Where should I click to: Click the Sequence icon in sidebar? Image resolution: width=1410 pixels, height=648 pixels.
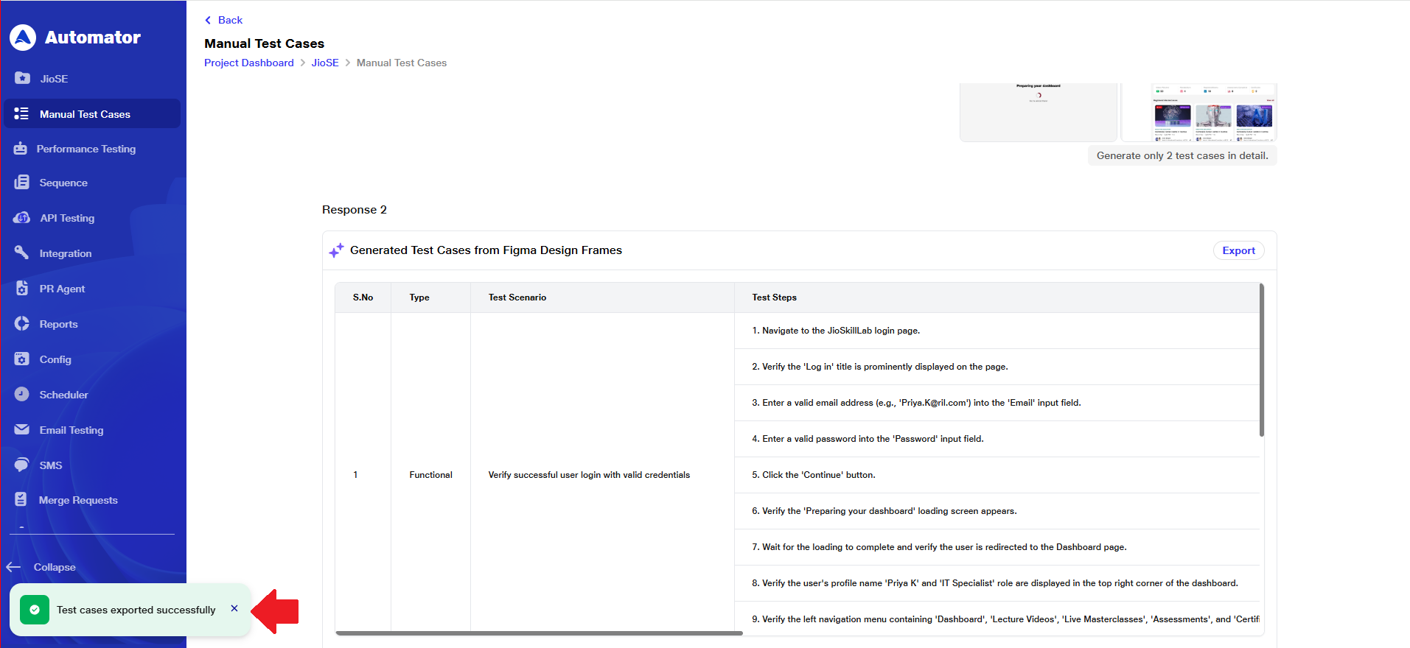22,183
